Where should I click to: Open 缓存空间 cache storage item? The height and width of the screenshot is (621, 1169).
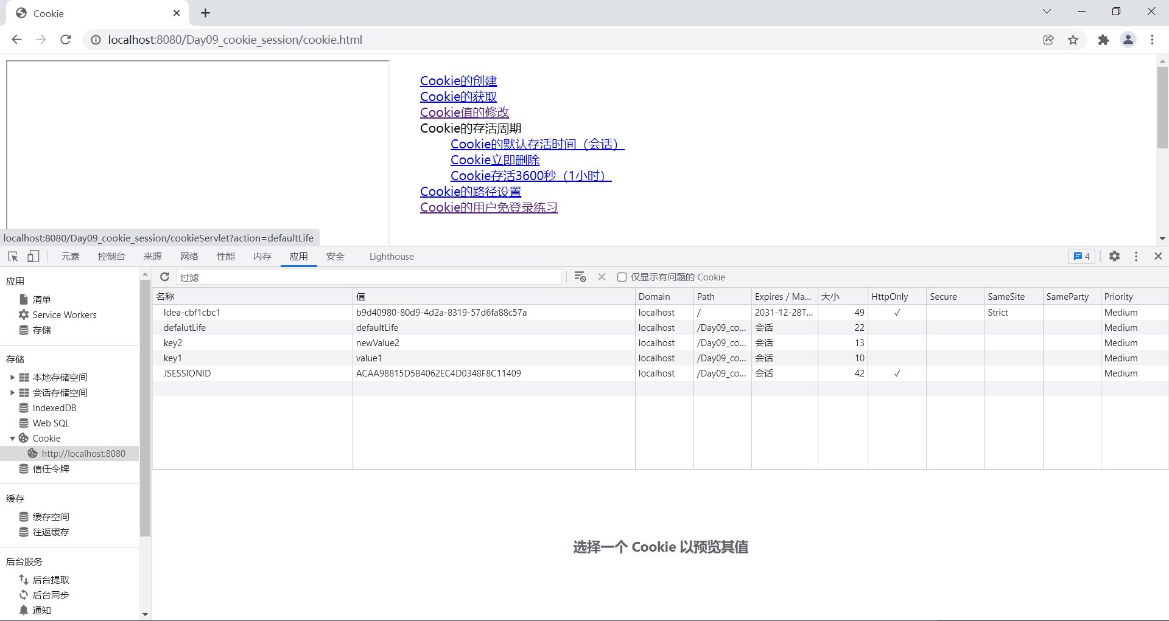51,516
